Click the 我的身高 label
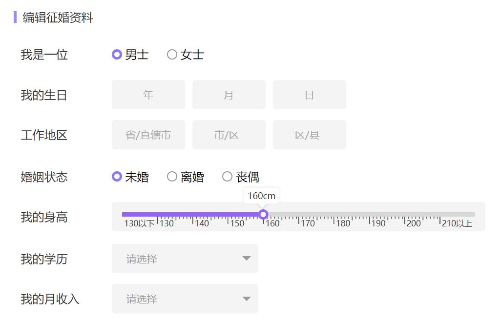The width and height of the screenshot is (502, 323). (x=44, y=217)
